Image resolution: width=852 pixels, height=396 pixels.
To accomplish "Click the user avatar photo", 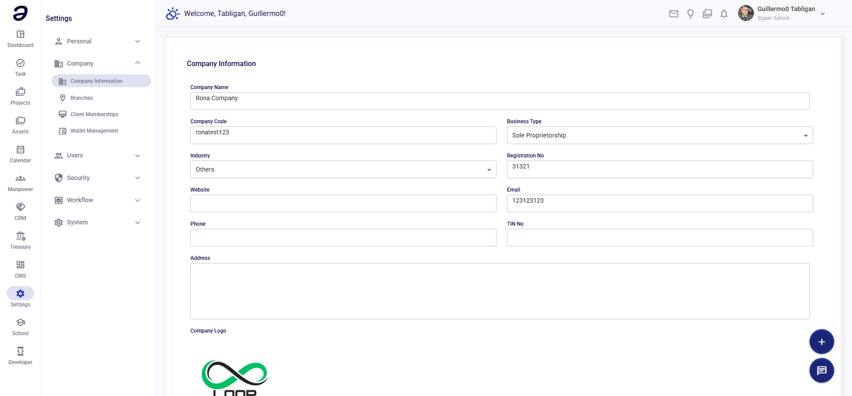I will [x=746, y=13].
